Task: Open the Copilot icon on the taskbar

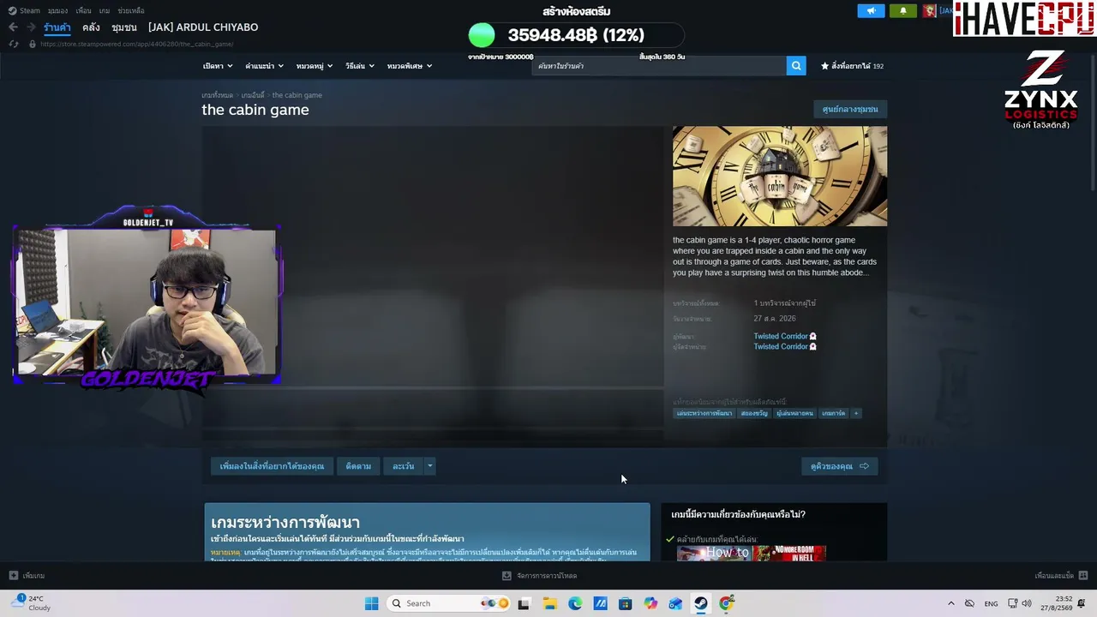Action: pos(650,603)
